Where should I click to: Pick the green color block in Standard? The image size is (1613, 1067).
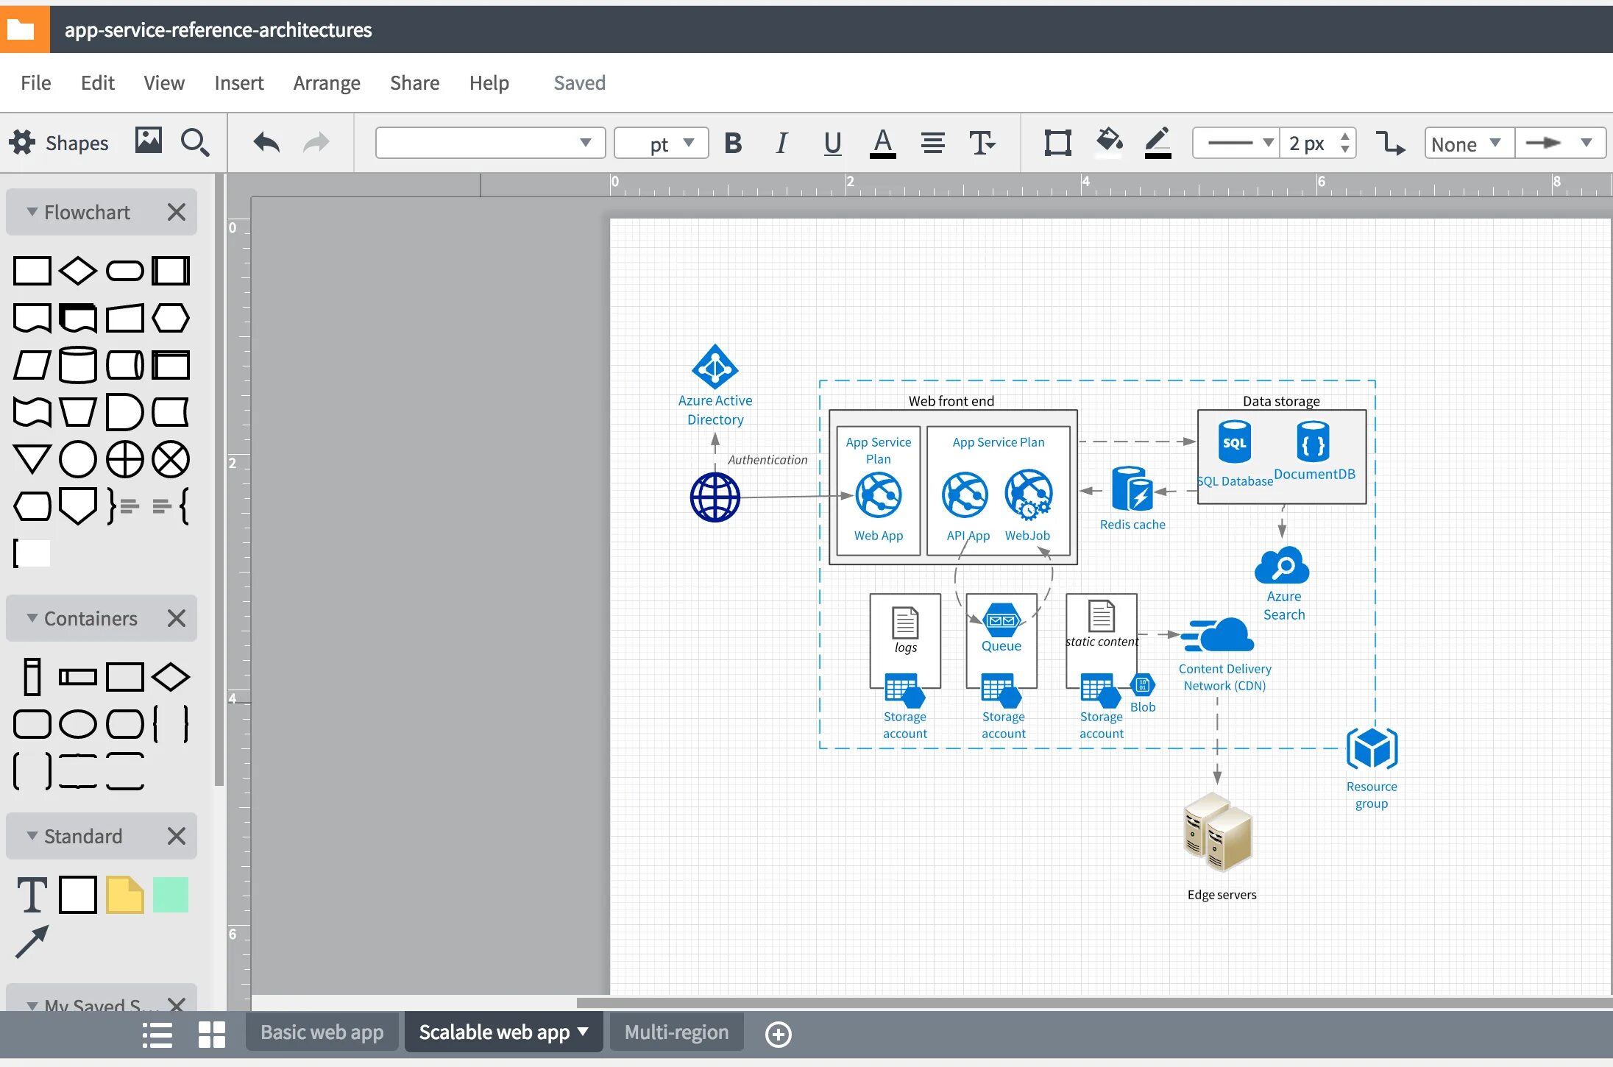[171, 895]
